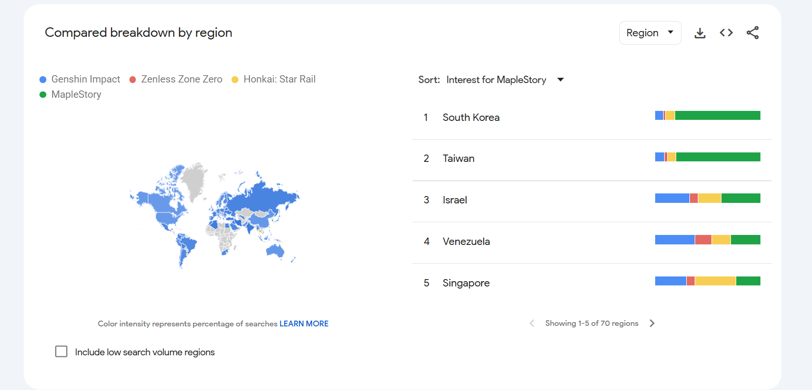This screenshot has width=812, height=390.
Task: Select Venezuela in region list
Action: tap(466, 241)
